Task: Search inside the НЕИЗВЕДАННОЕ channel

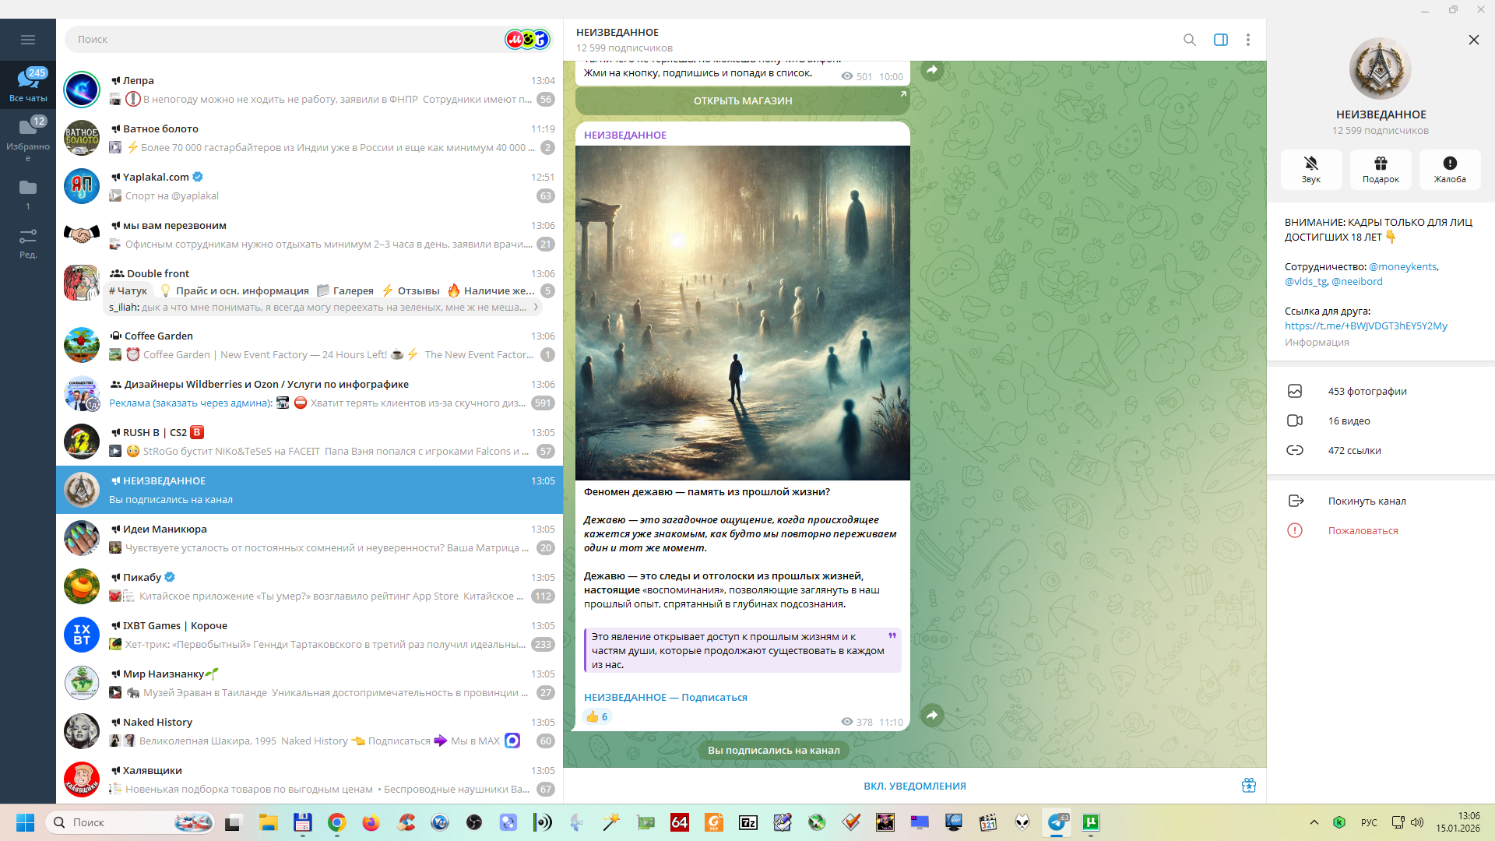Action: 1189,40
